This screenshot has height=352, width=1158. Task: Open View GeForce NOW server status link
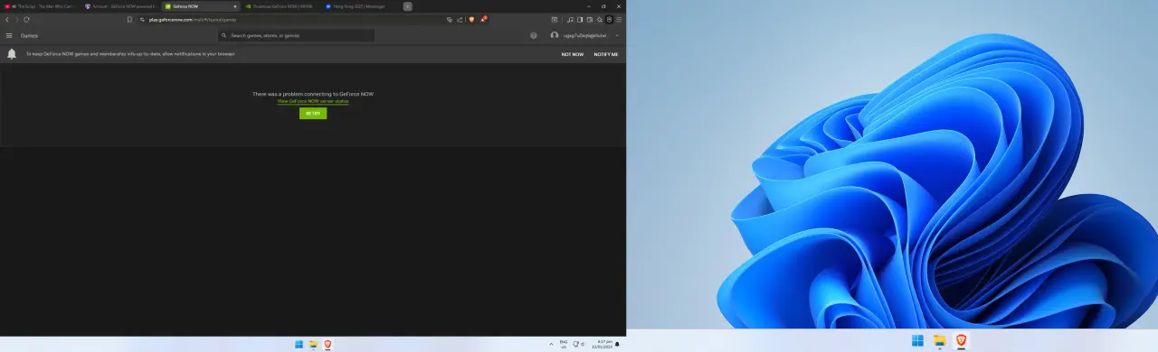click(313, 101)
